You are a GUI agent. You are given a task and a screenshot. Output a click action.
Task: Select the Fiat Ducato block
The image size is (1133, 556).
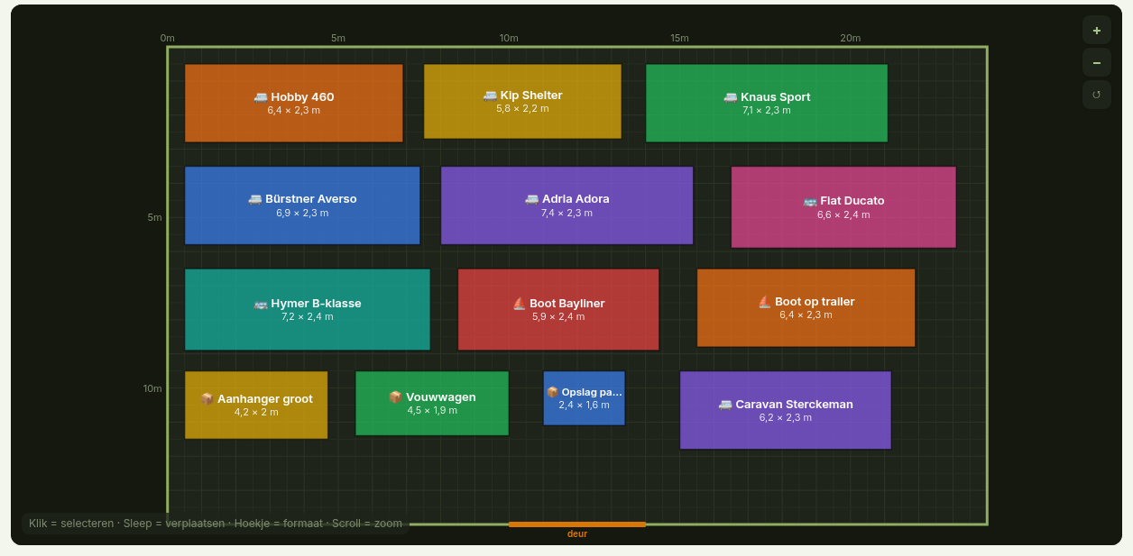(x=843, y=207)
